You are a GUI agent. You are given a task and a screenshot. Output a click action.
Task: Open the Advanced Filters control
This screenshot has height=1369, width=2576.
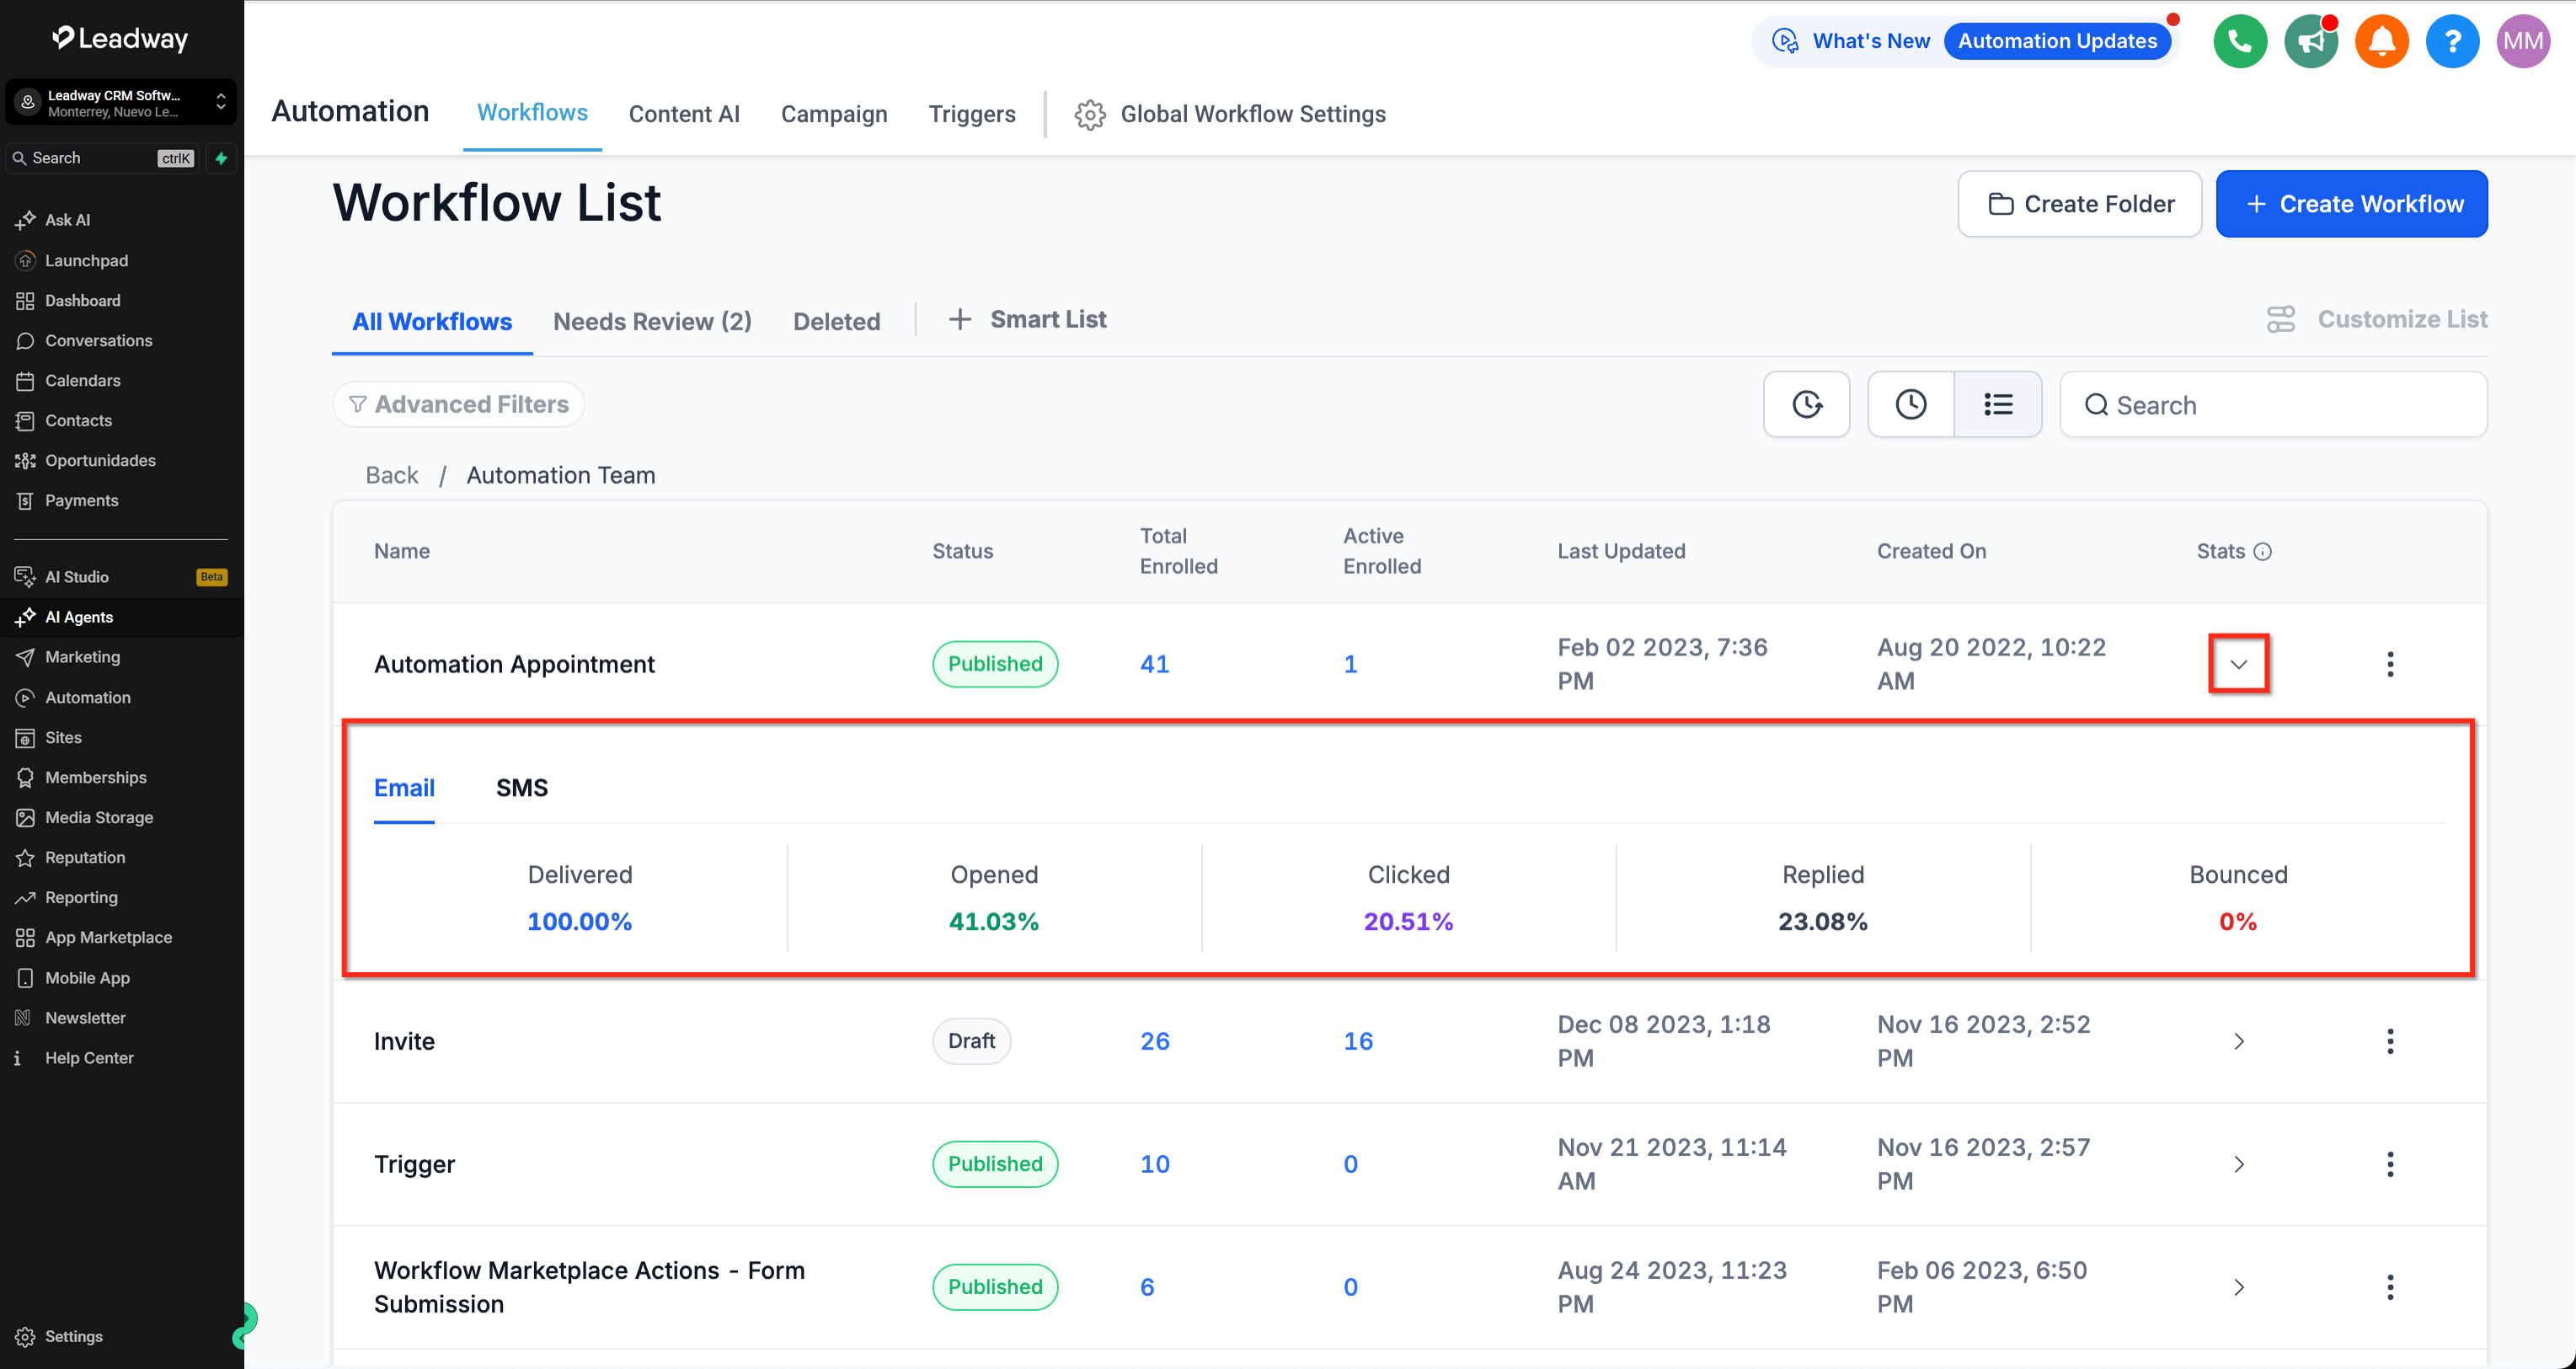click(x=458, y=404)
